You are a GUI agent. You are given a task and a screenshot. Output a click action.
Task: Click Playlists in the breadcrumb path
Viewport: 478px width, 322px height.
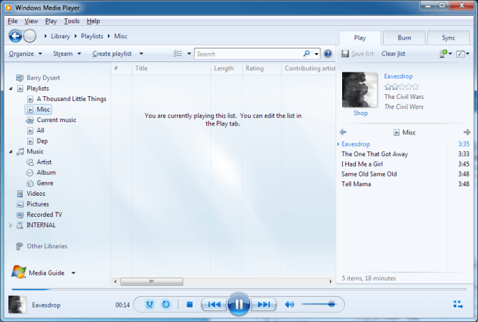(x=92, y=36)
